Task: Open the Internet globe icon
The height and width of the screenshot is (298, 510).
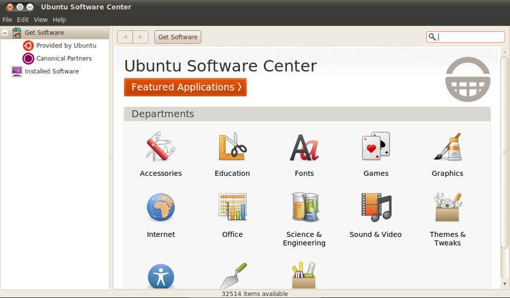Action: 160,208
